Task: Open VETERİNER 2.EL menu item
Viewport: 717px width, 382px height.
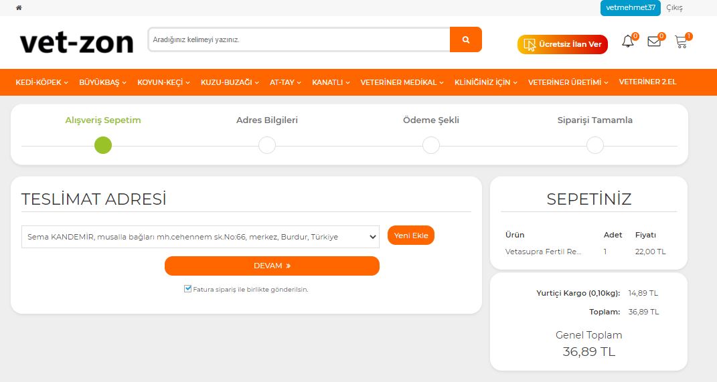Action: 647,82
